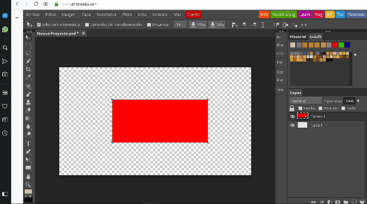
Task: Choose the Gradient tool
Action: pyautogui.click(x=28, y=119)
